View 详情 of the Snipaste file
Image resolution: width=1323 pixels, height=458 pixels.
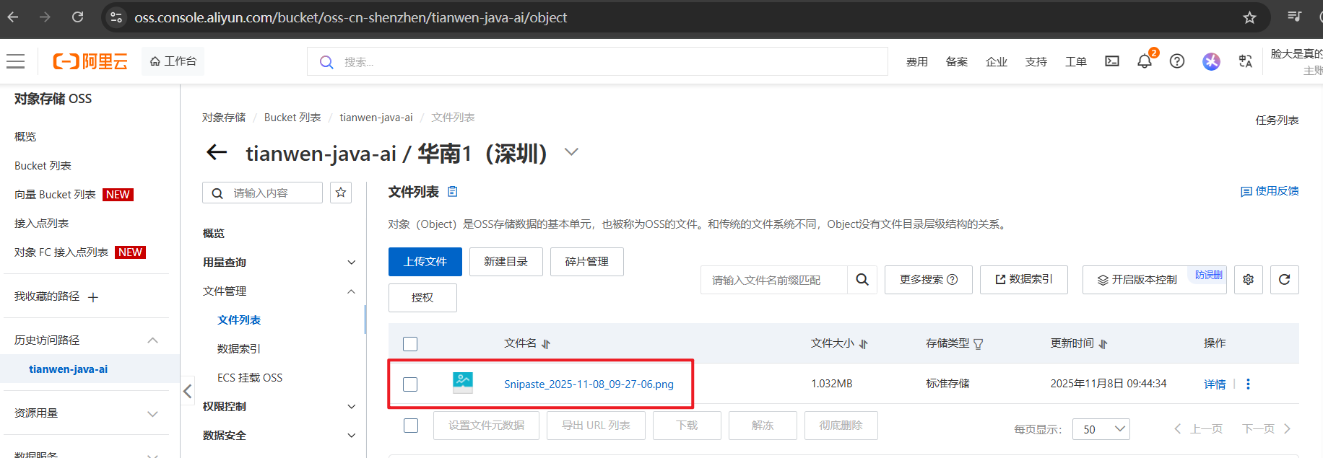click(1215, 384)
